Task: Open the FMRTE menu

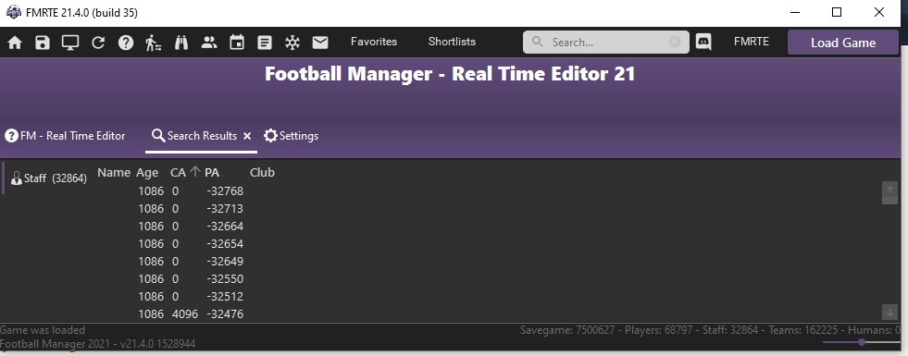Action: click(x=752, y=42)
